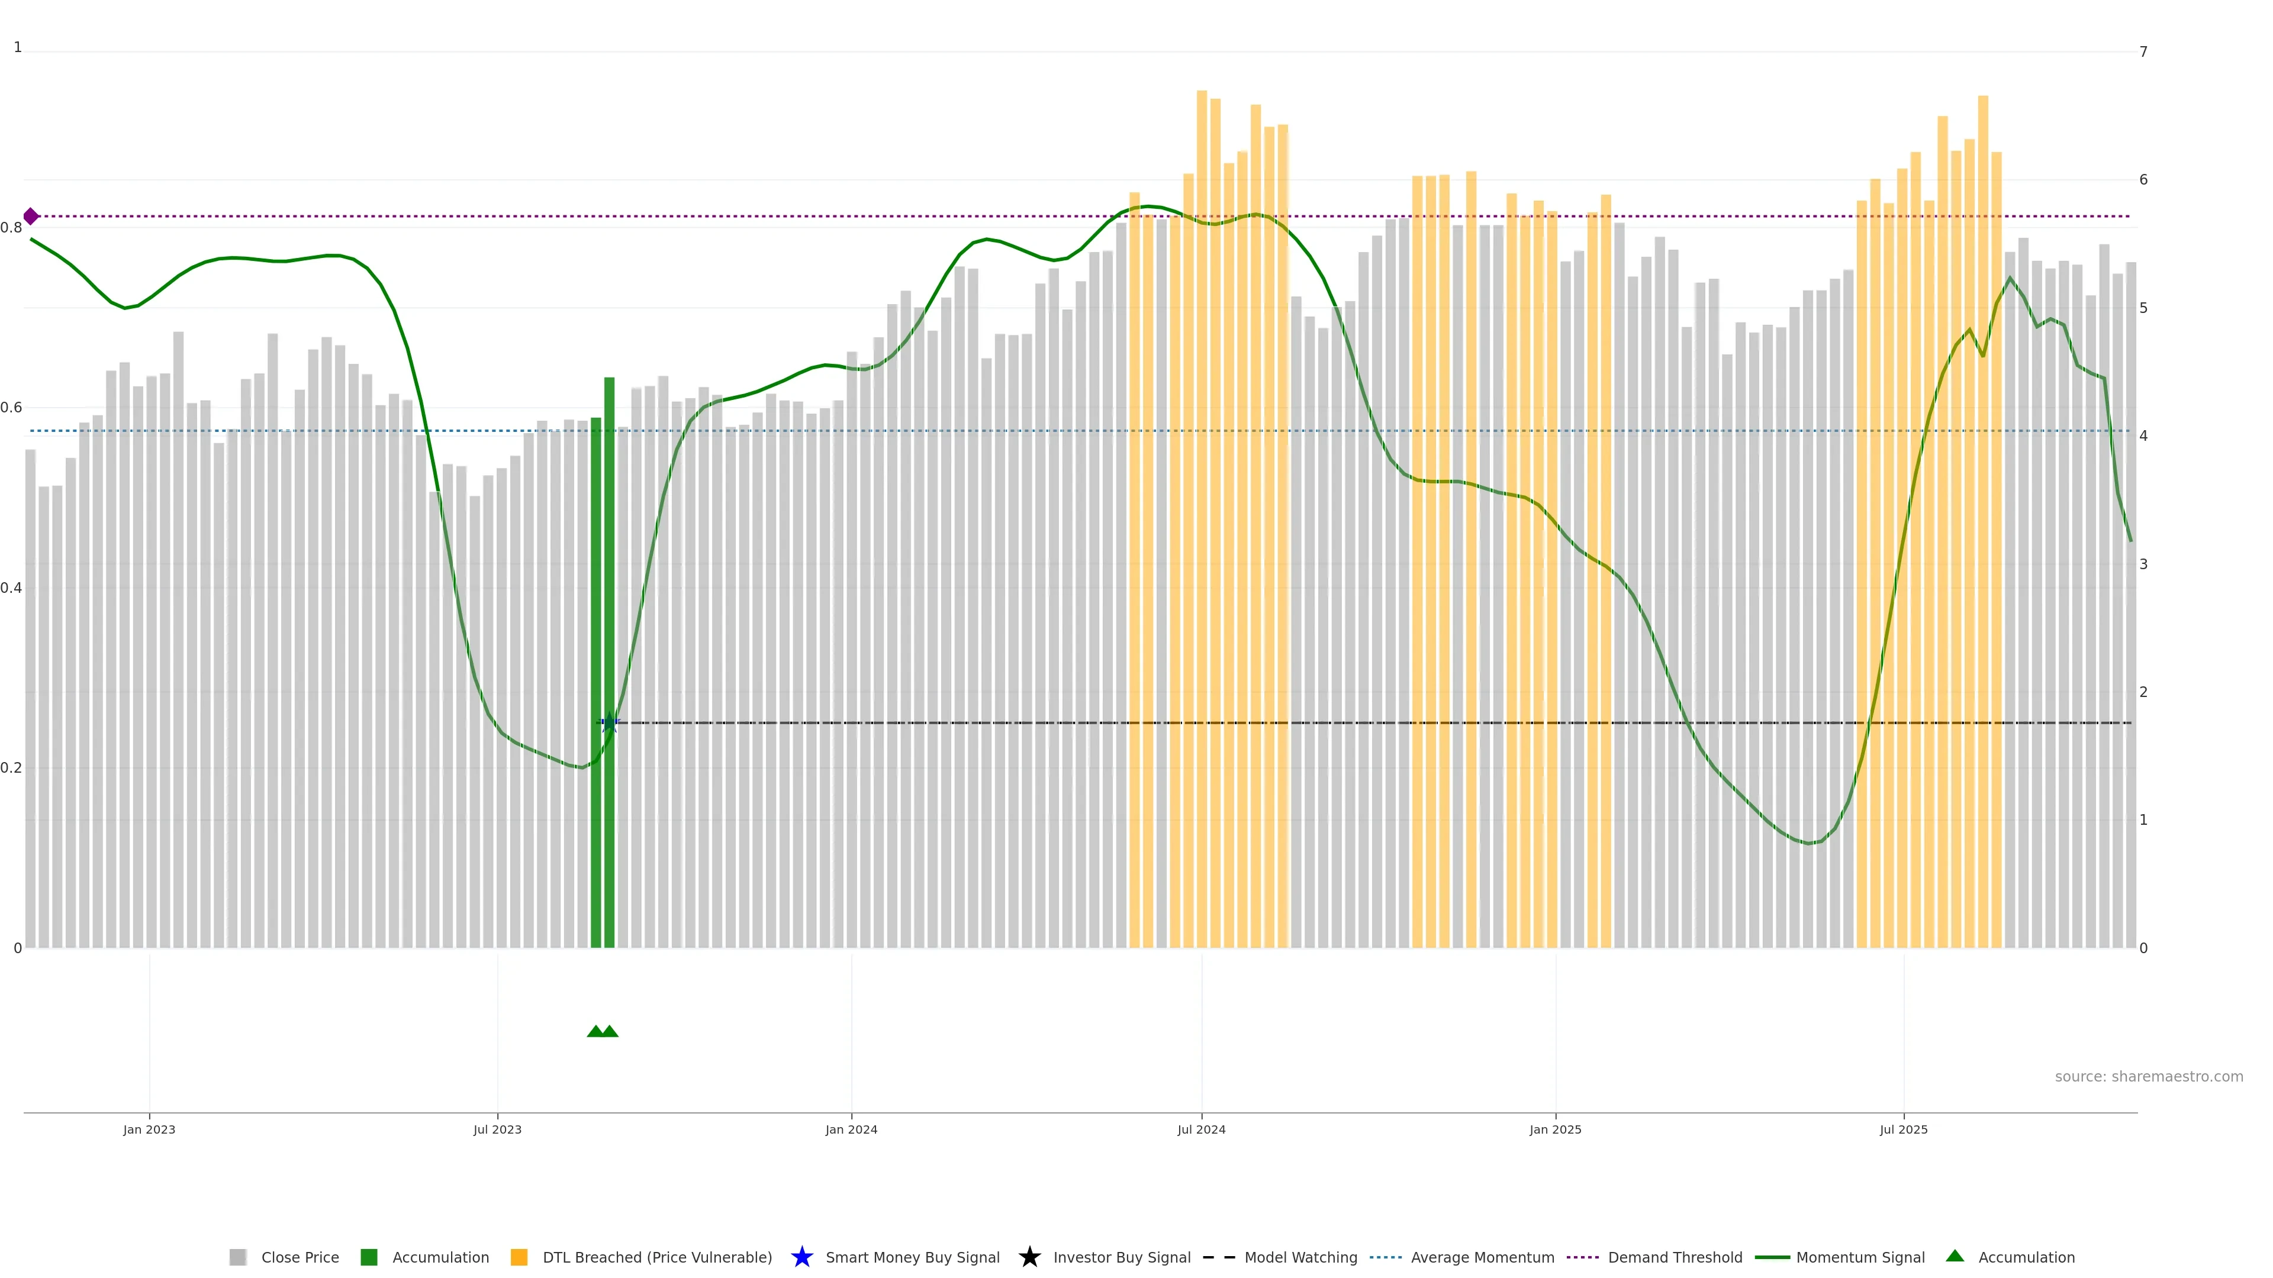Click the Average Momentum dotted legend line
This screenshot has width=2273, height=1278.
click(1385, 1257)
